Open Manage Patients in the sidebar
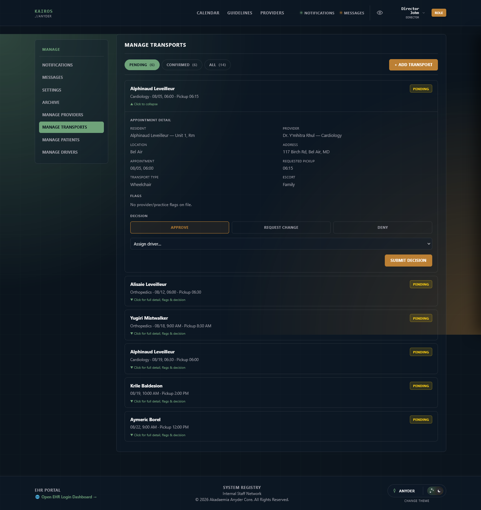 pyautogui.click(x=71, y=140)
